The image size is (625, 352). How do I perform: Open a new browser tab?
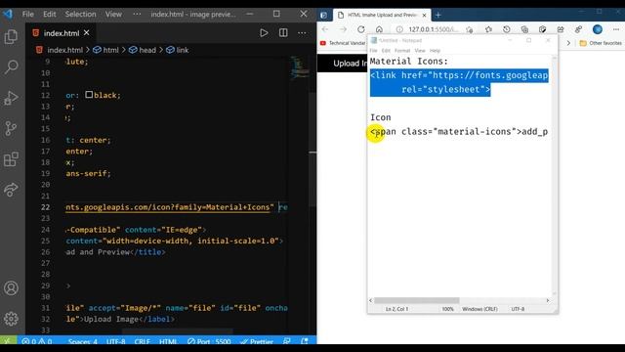click(x=438, y=16)
